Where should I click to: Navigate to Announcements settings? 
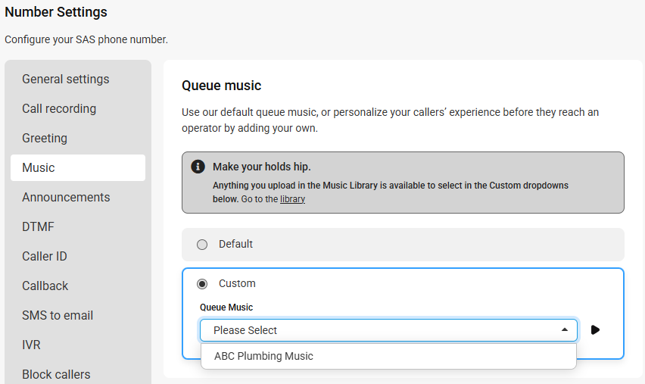[66, 197]
